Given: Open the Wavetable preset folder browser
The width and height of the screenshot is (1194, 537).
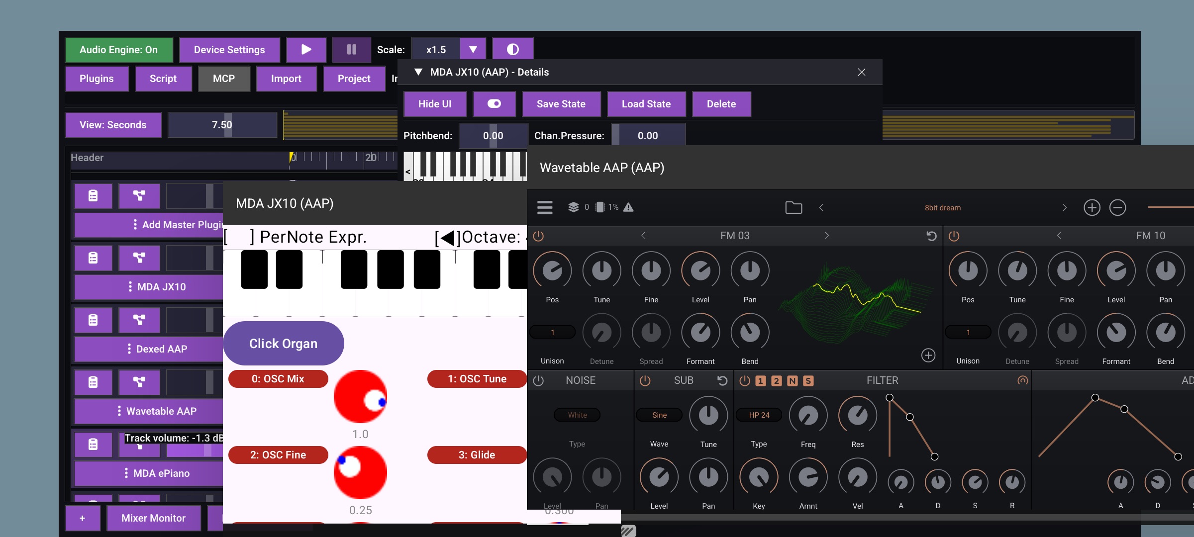Looking at the screenshot, I should (x=794, y=207).
